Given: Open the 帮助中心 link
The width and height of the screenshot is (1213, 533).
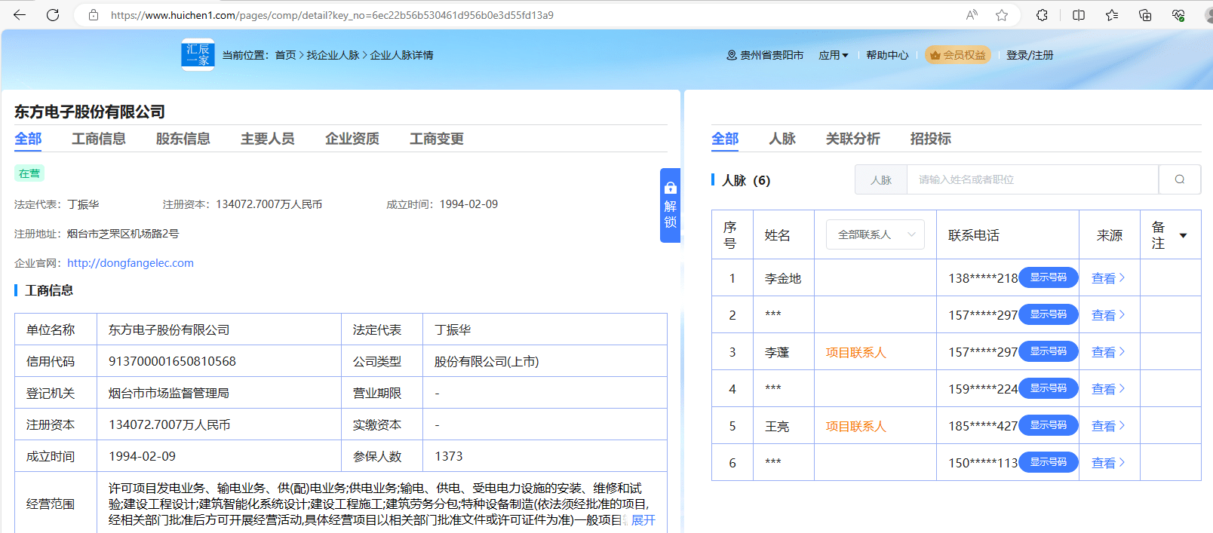Looking at the screenshot, I should [887, 55].
